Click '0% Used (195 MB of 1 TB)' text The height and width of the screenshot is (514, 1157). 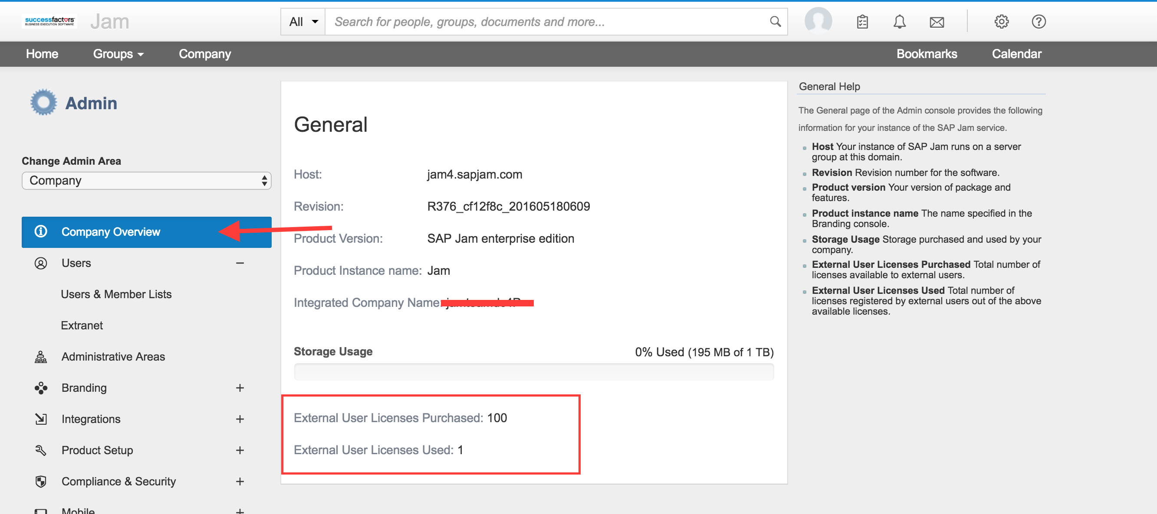coord(704,352)
